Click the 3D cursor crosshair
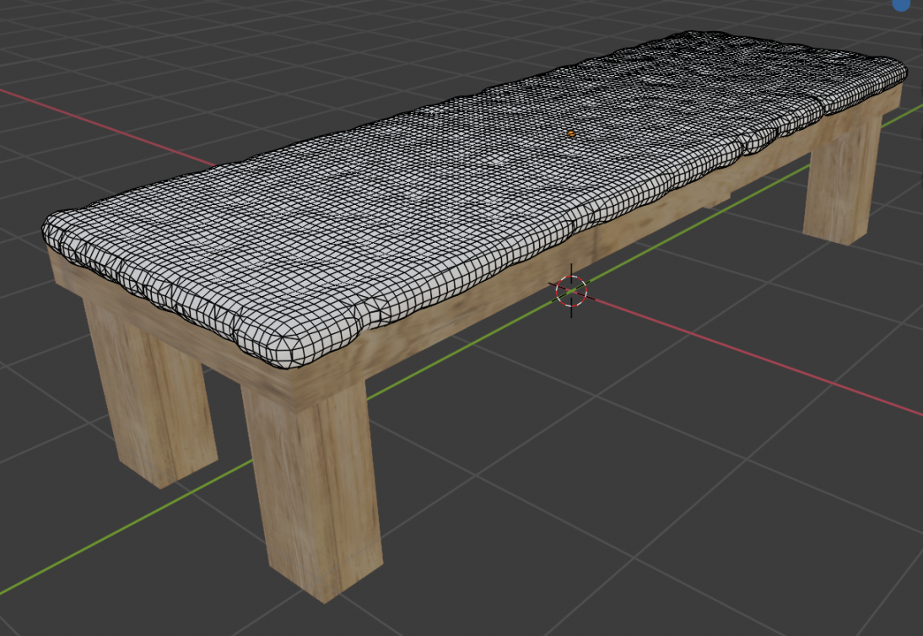 pyautogui.click(x=571, y=291)
